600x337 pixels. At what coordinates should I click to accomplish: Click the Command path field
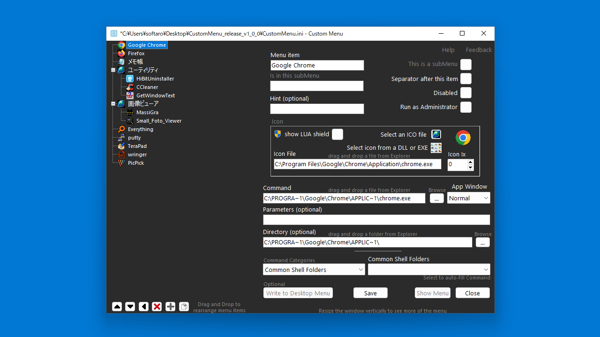click(x=344, y=198)
